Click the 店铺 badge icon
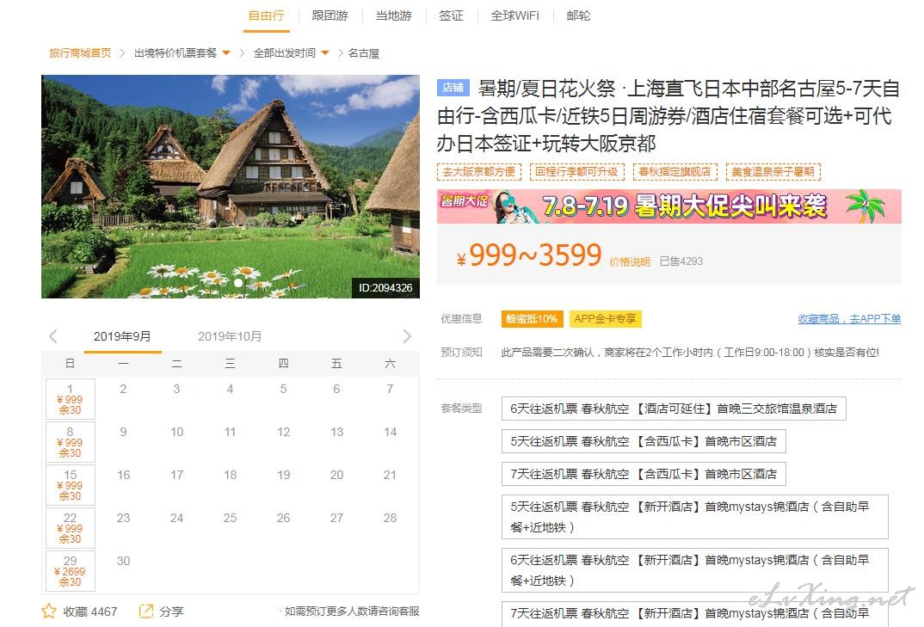The width and height of the screenshot is (924, 627). [453, 88]
